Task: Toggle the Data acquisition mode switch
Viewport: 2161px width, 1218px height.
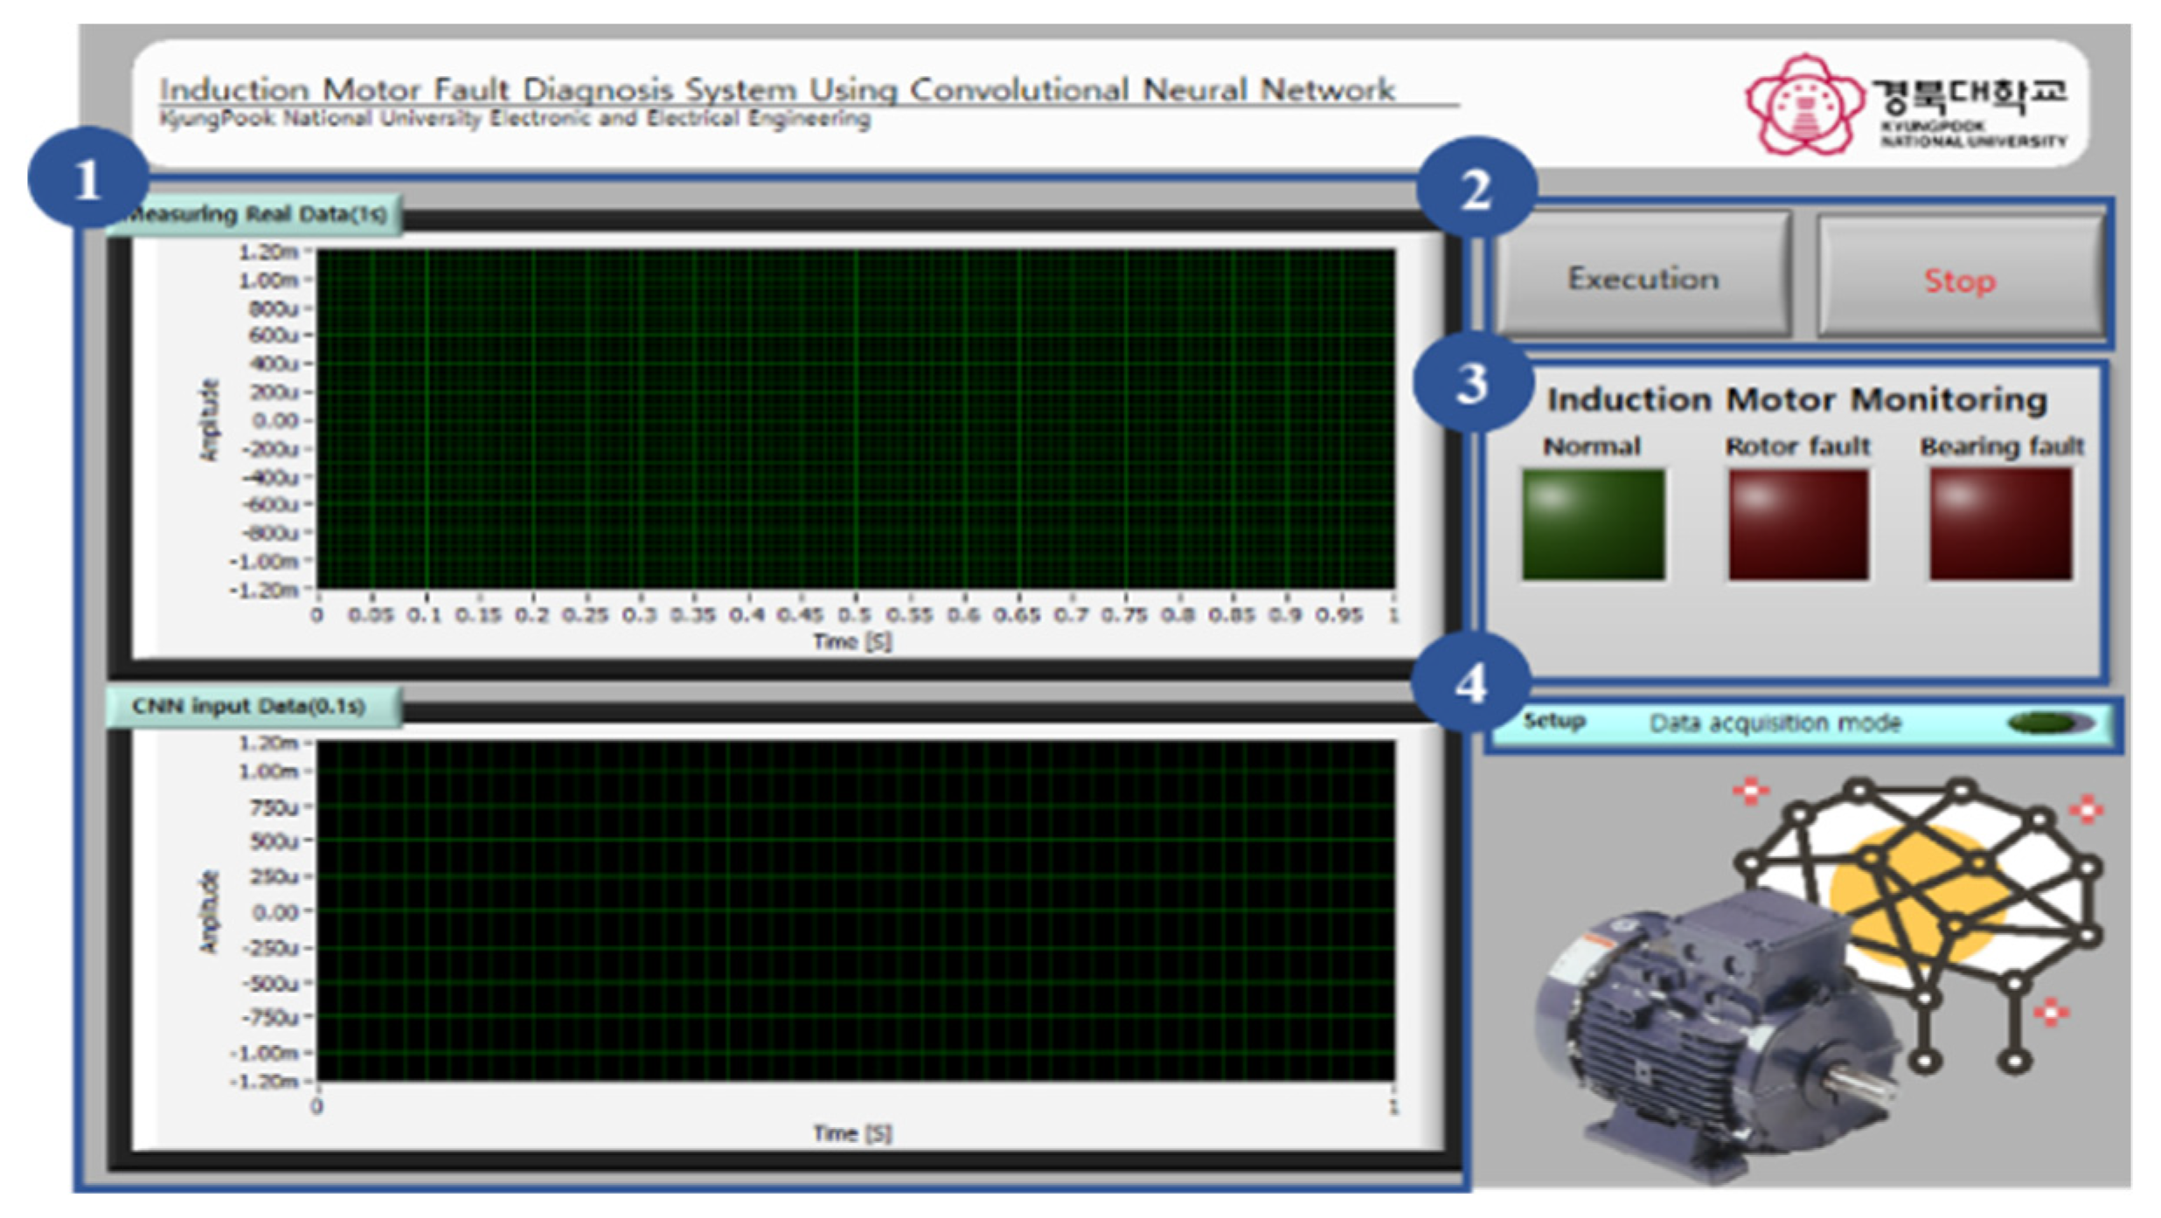Action: pyautogui.click(x=2050, y=723)
